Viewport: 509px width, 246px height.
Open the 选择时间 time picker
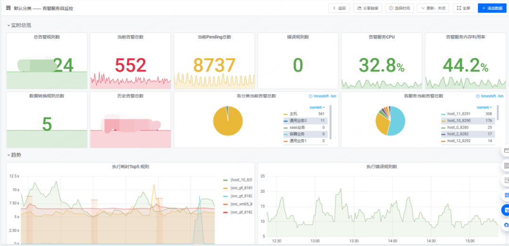pyautogui.click(x=399, y=8)
